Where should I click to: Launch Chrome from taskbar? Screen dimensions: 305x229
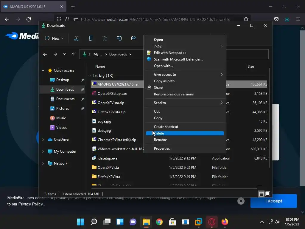click(x=159, y=222)
